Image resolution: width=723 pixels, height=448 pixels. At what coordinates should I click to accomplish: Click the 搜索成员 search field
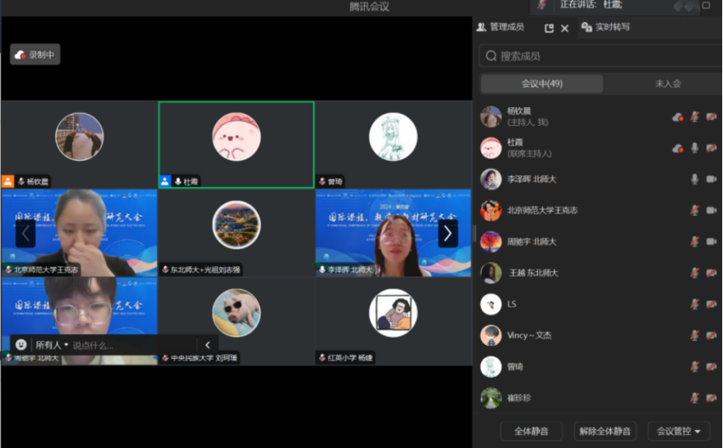tap(600, 56)
